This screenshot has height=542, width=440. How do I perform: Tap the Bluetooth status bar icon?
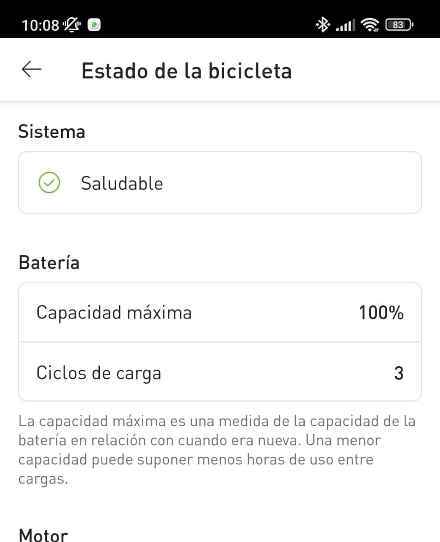coord(323,25)
